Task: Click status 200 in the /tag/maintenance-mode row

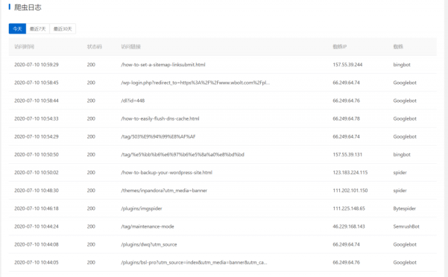Action: 91,226
